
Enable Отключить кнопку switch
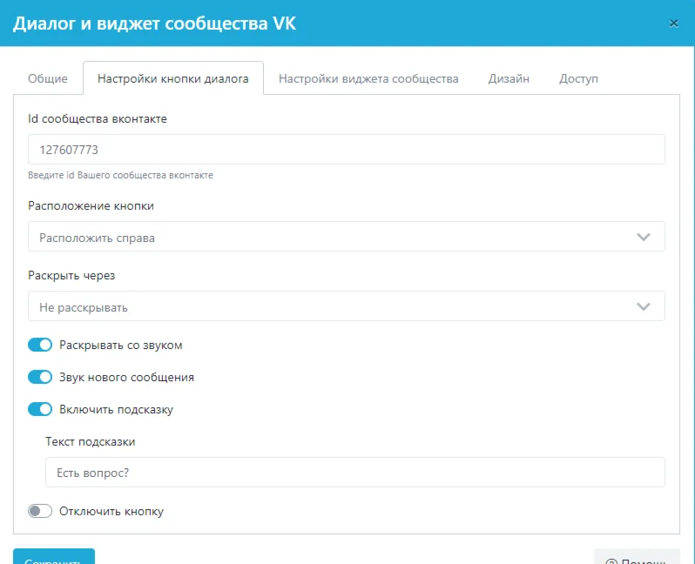click(40, 511)
